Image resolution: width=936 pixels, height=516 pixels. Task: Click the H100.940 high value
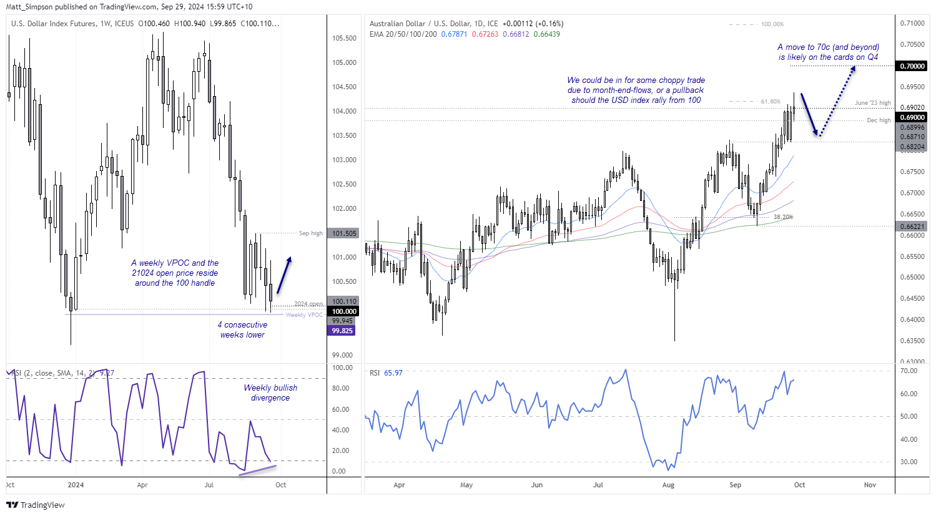coord(190,24)
